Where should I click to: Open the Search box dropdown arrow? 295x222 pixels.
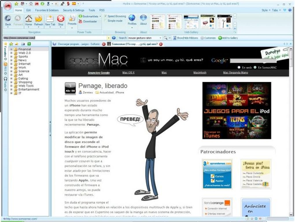(x=161, y=38)
